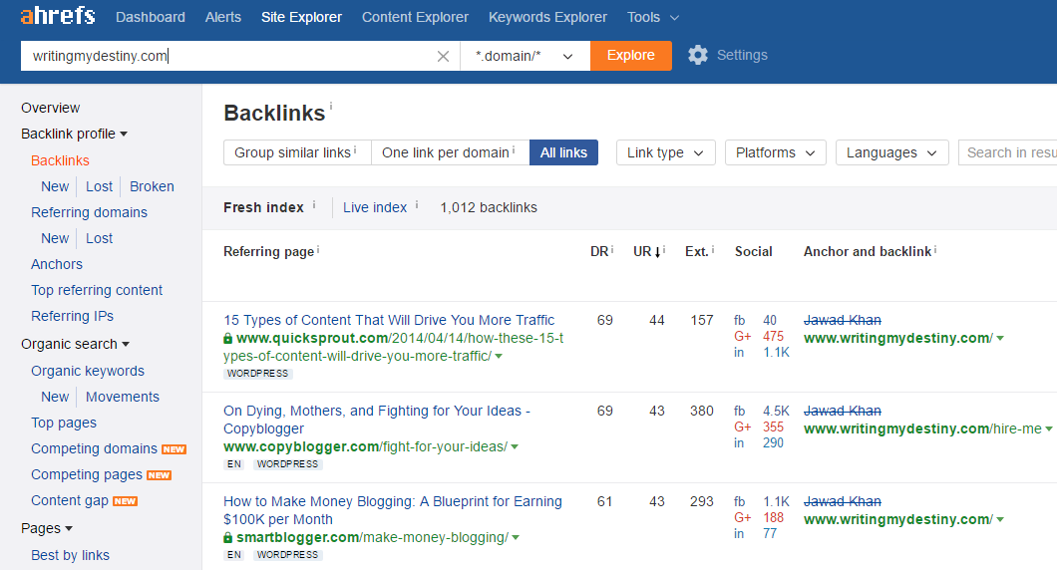Click info icon beside Anchor and backlink
Image resolution: width=1057 pixels, height=570 pixels.
click(935, 250)
